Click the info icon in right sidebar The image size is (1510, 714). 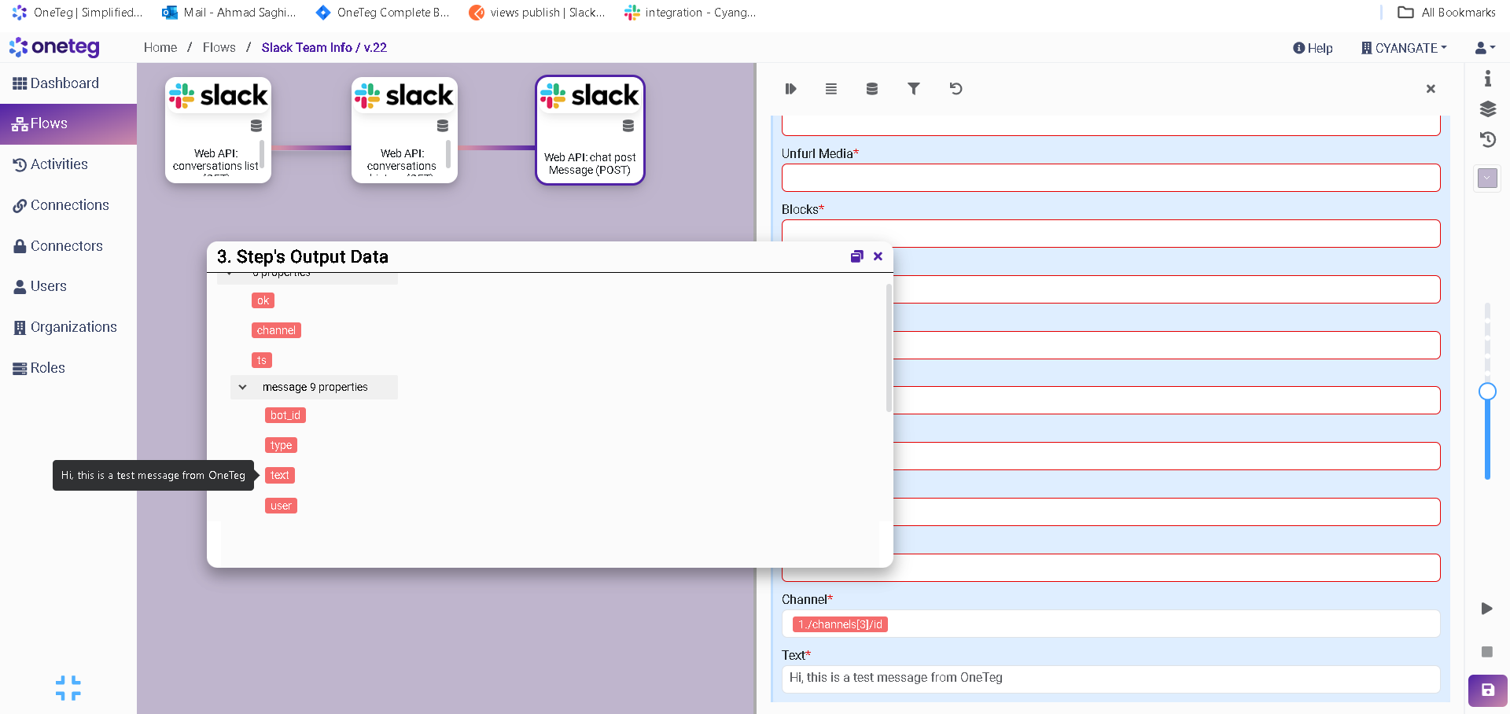1487,79
